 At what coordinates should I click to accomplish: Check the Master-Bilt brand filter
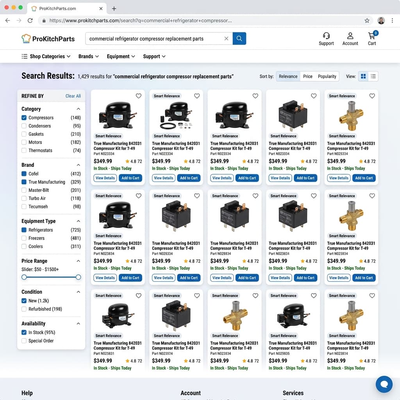(24, 190)
